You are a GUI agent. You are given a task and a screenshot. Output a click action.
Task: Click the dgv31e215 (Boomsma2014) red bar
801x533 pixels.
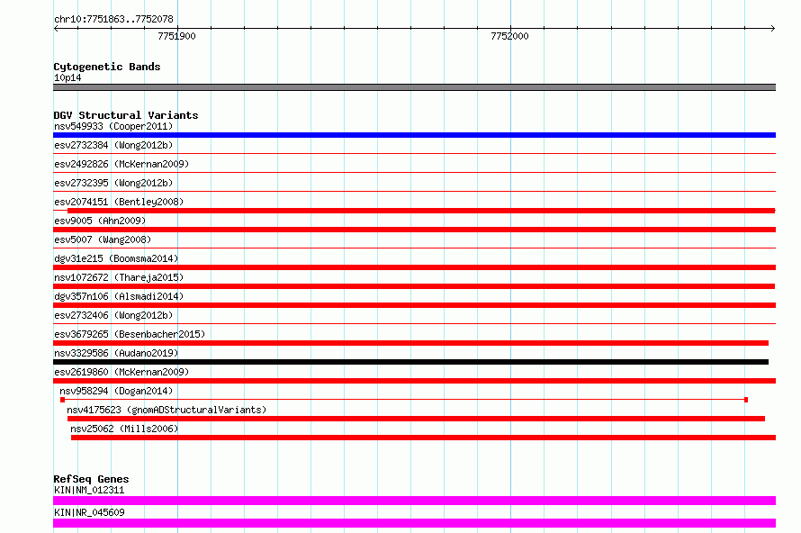tap(414, 267)
